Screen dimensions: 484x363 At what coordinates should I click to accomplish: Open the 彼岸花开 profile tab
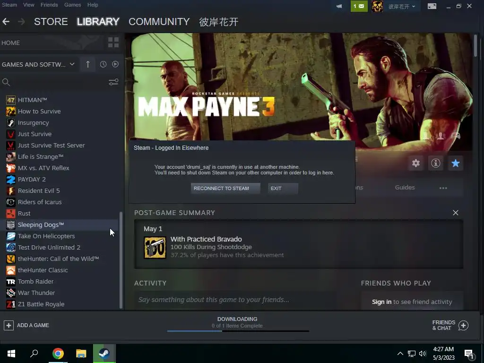click(218, 22)
